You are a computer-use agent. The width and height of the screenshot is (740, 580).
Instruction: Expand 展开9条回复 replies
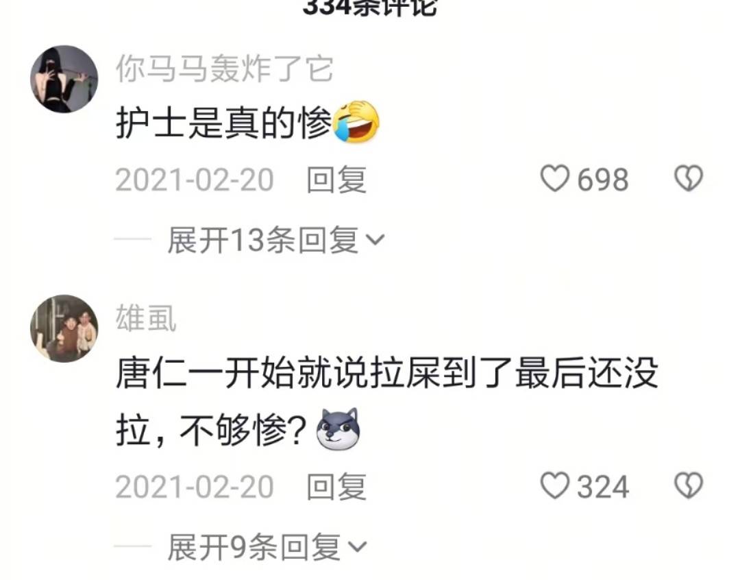tap(267, 547)
